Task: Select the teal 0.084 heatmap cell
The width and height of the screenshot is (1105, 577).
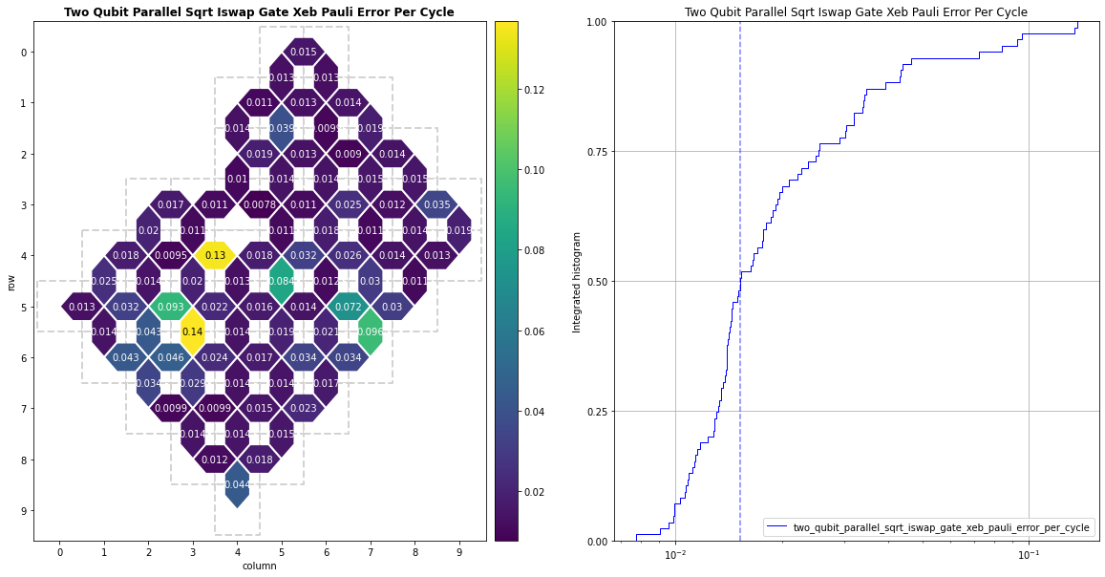Action: pos(282,281)
